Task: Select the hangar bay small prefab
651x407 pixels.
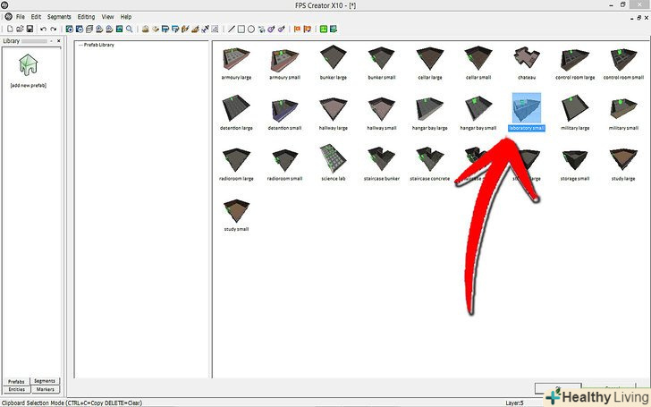Action: 478,113
